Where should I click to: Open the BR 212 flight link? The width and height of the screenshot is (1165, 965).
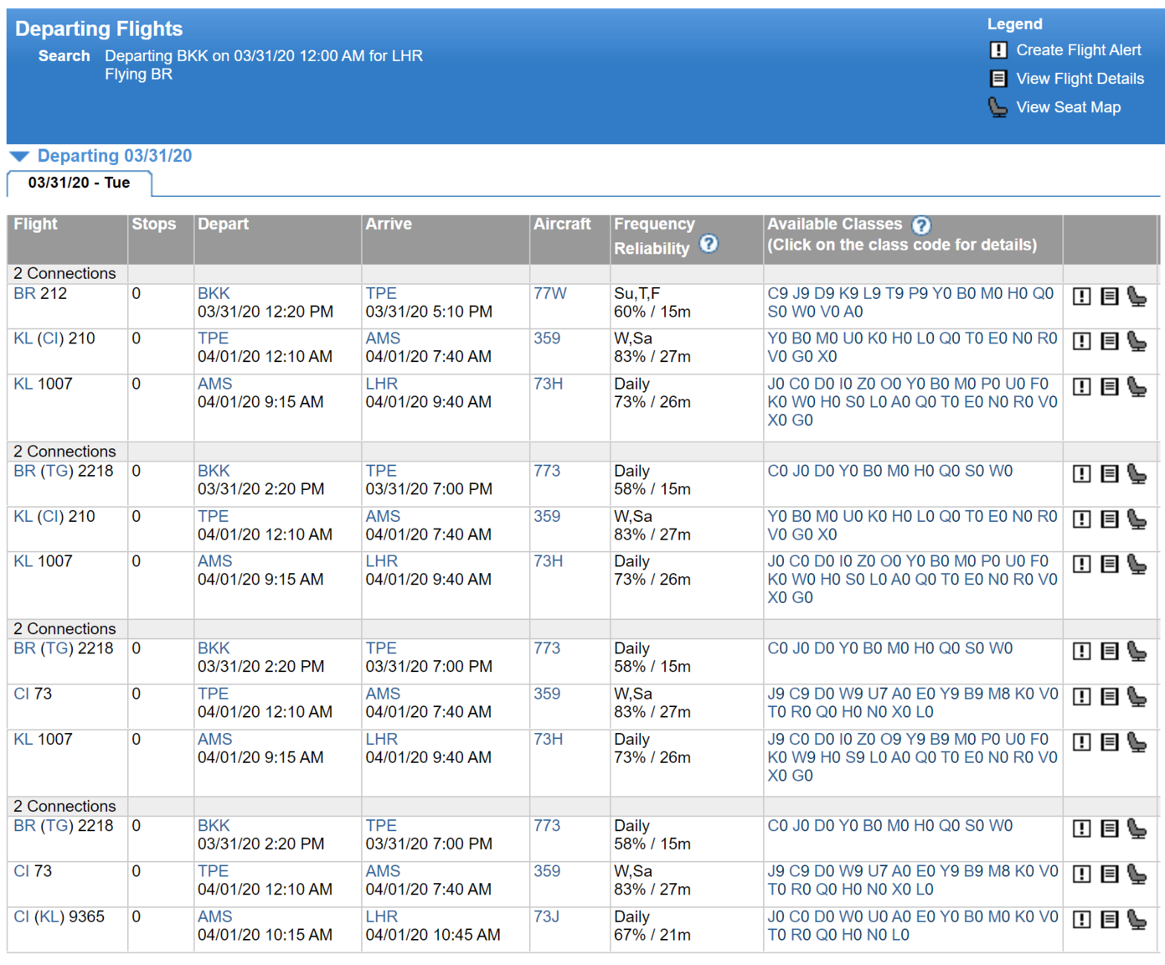point(40,294)
